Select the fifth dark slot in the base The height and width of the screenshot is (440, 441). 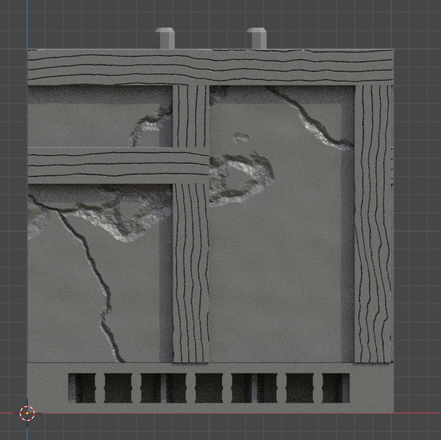(x=209, y=388)
